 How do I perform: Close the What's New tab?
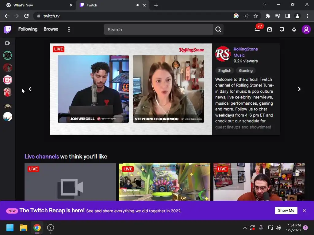coord(71,5)
